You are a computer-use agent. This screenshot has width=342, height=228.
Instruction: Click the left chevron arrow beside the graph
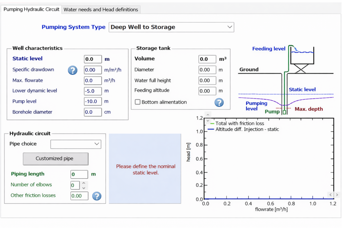pos(330,195)
